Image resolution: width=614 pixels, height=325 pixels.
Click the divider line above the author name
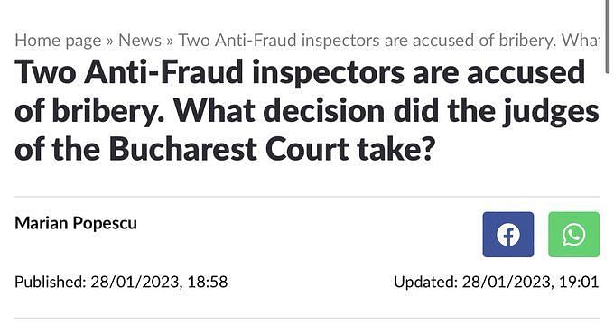coord(307,197)
